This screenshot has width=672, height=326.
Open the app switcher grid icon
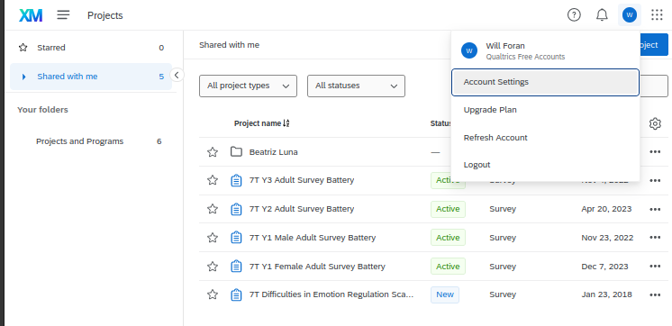tap(657, 15)
